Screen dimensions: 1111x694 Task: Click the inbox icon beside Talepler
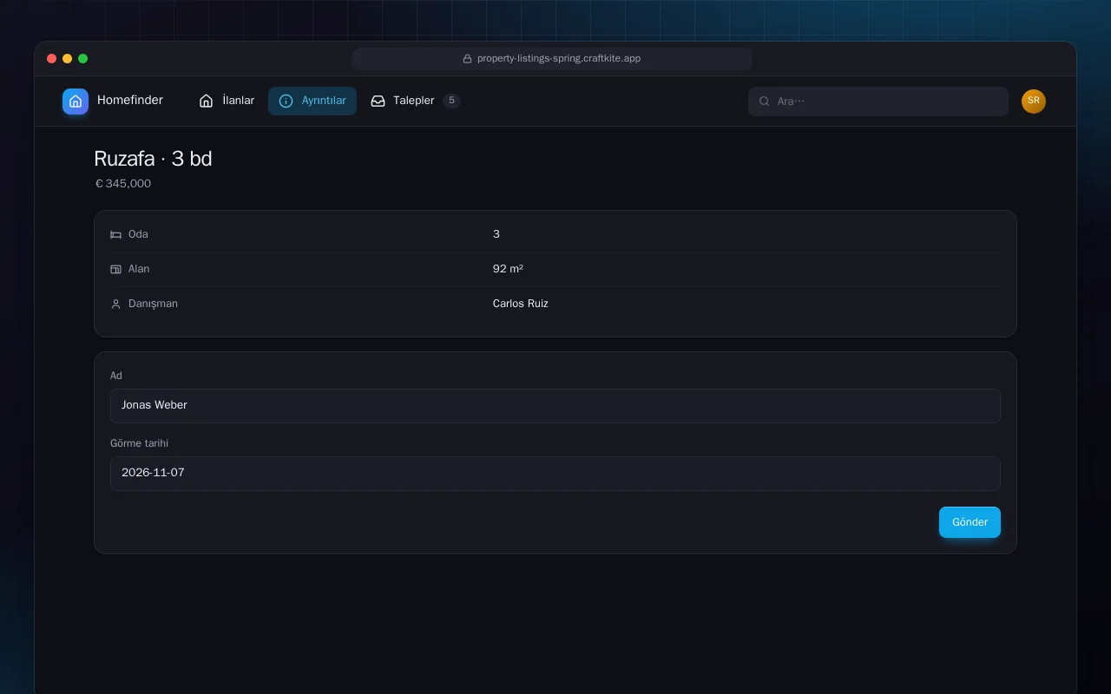(x=378, y=101)
